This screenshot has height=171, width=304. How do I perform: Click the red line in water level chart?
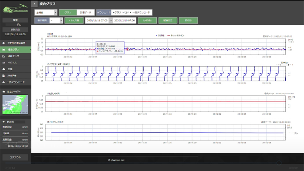[165, 101]
